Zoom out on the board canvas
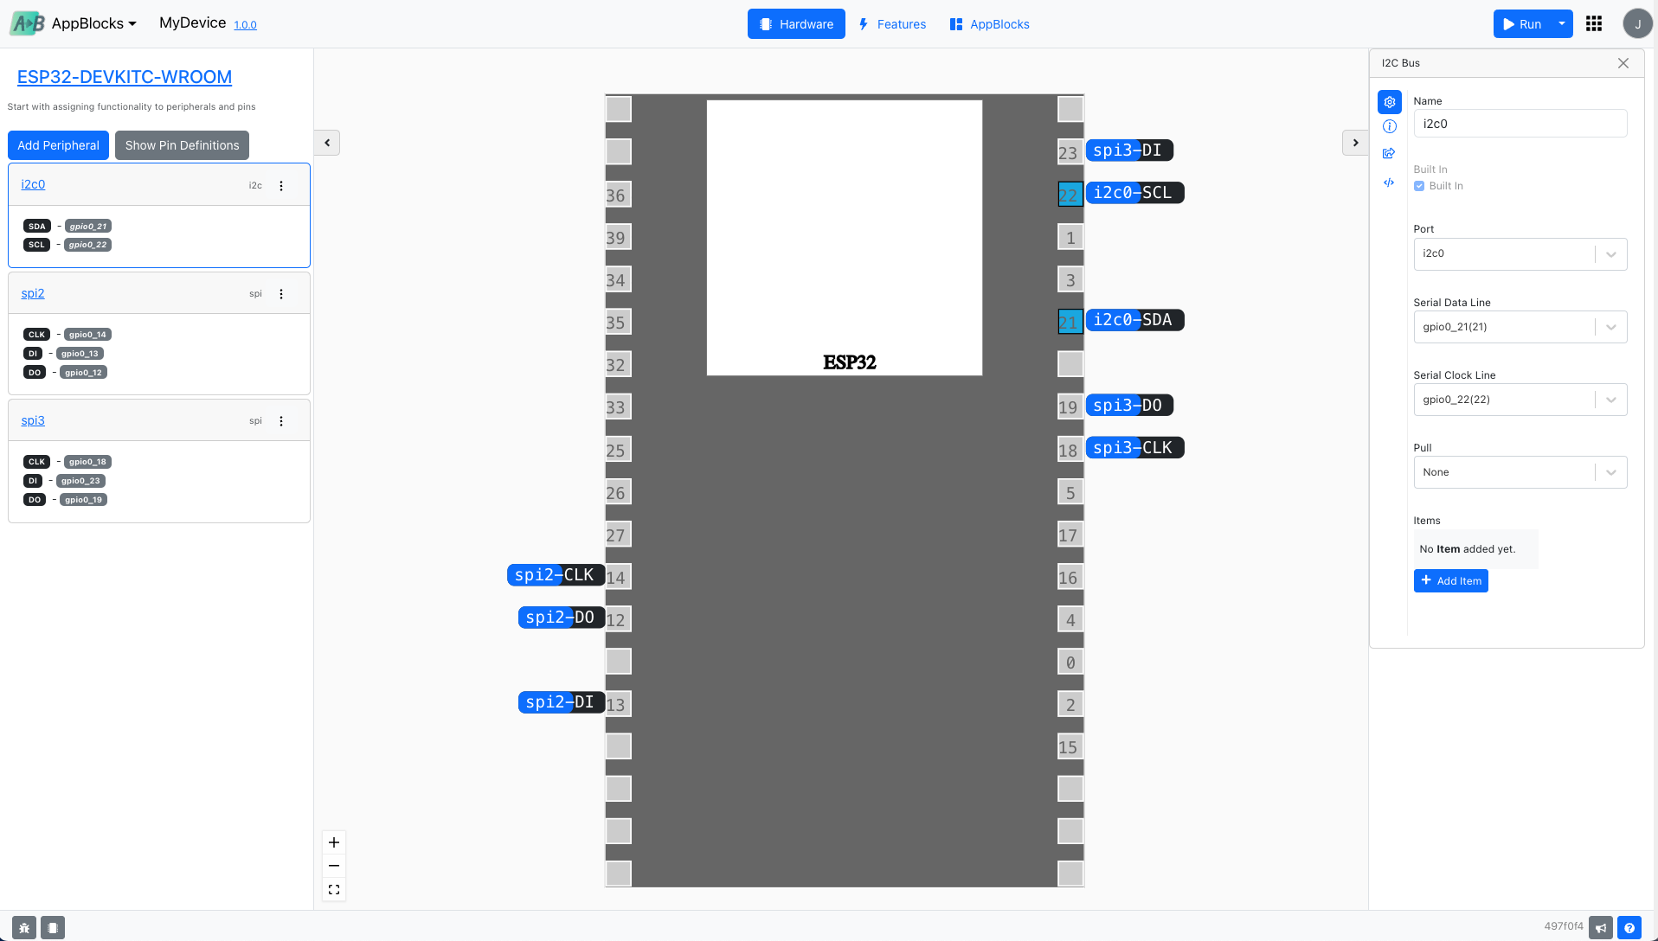 pos(334,866)
